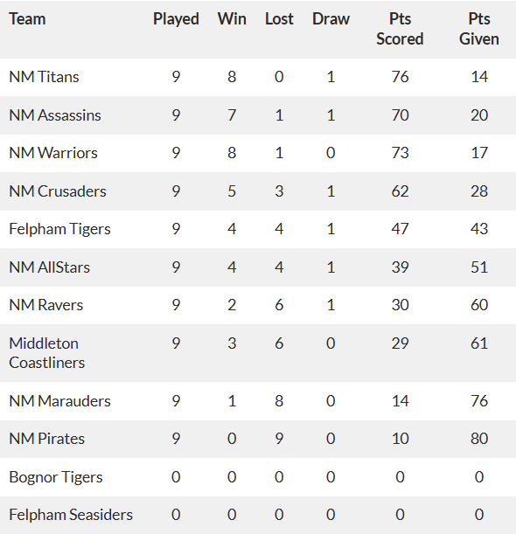Screen dimensions: 516x534
Task: Select the Lost column header
Action: (279, 19)
